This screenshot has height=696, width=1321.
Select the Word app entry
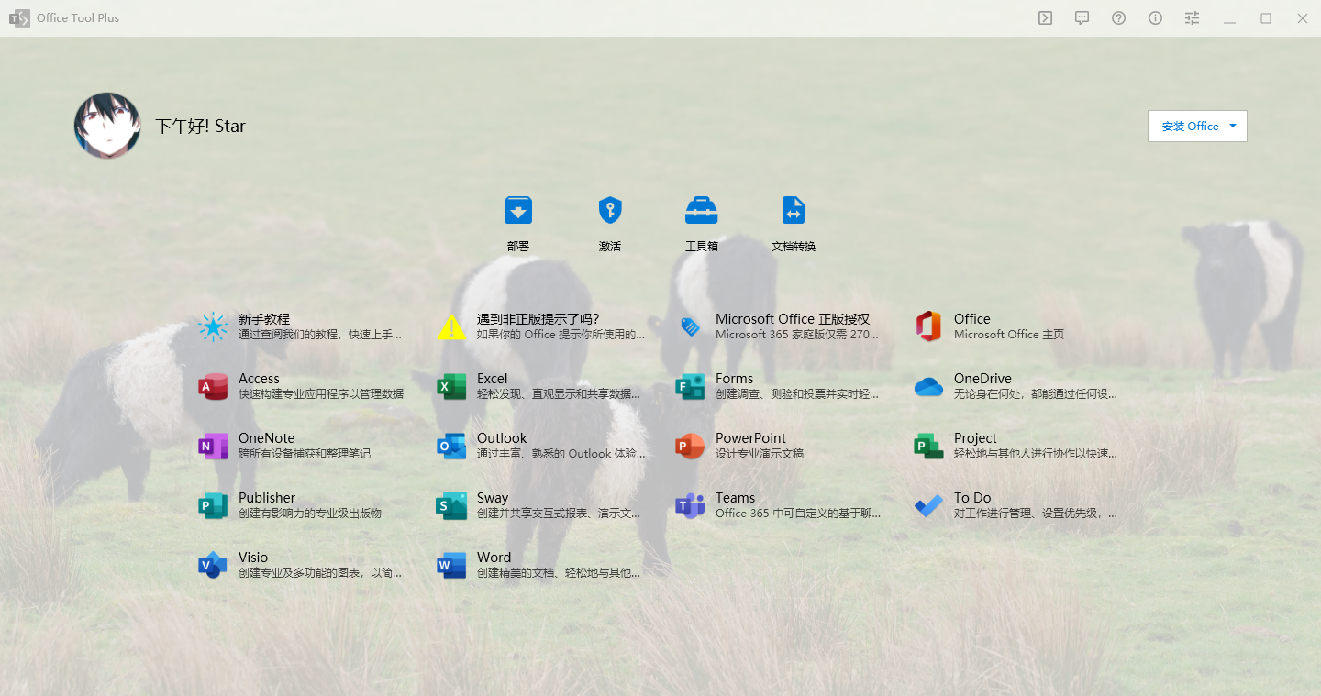494,558
